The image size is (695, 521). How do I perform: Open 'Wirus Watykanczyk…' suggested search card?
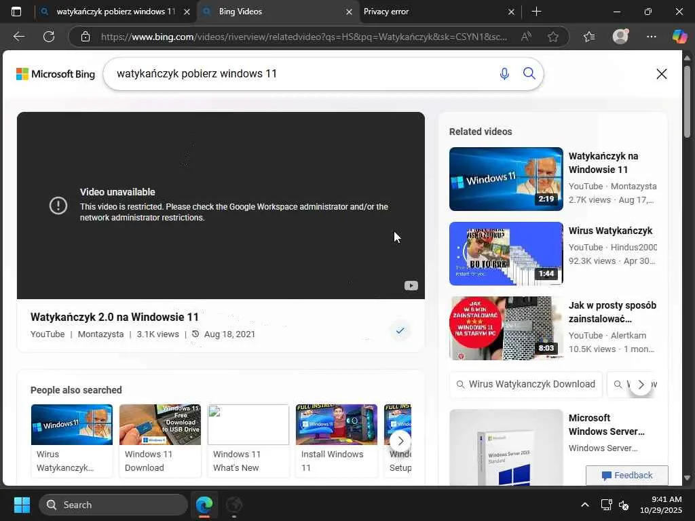72,440
